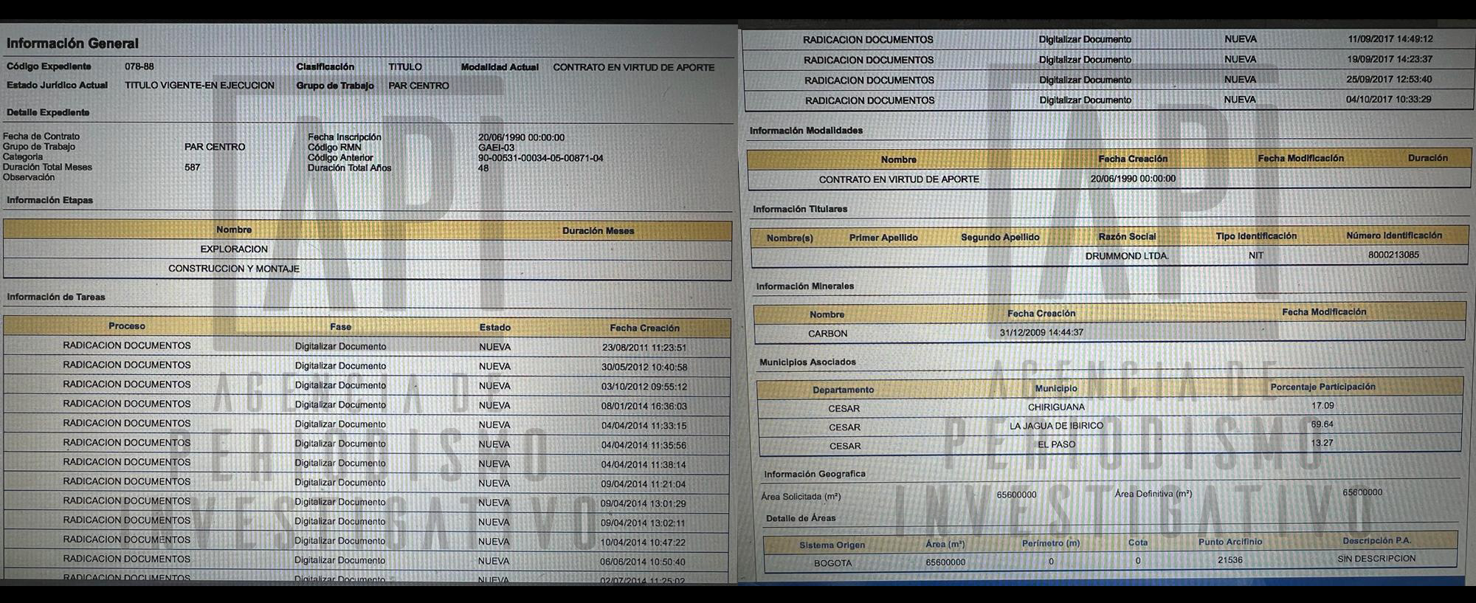Select task date "04/04/2014 11:38:14"
This screenshot has height=603, width=1476.
pos(644,465)
